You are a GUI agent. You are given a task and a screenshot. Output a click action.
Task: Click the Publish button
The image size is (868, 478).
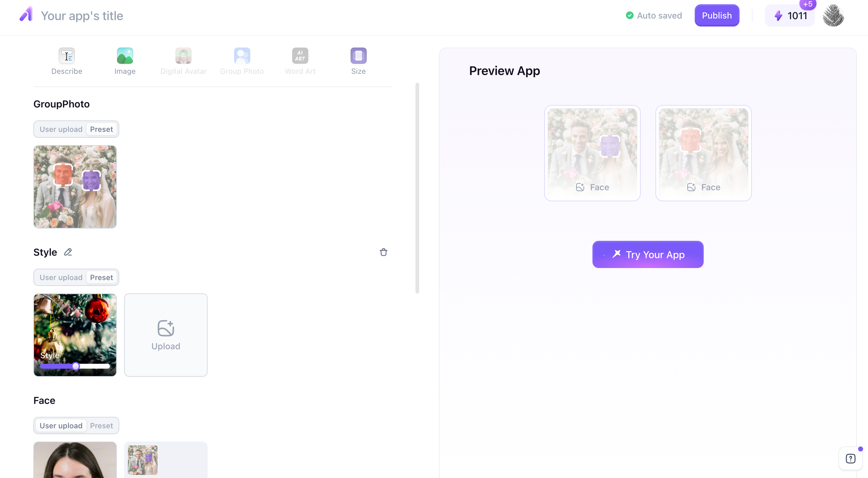click(x=717, y=15)
